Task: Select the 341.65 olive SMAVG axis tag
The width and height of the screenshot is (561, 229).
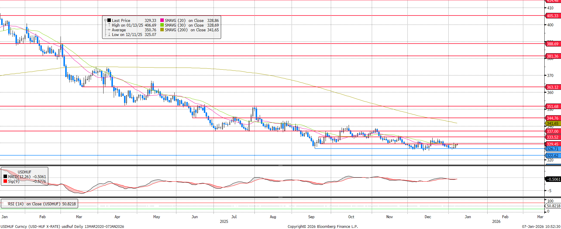Action: point(553,123)
